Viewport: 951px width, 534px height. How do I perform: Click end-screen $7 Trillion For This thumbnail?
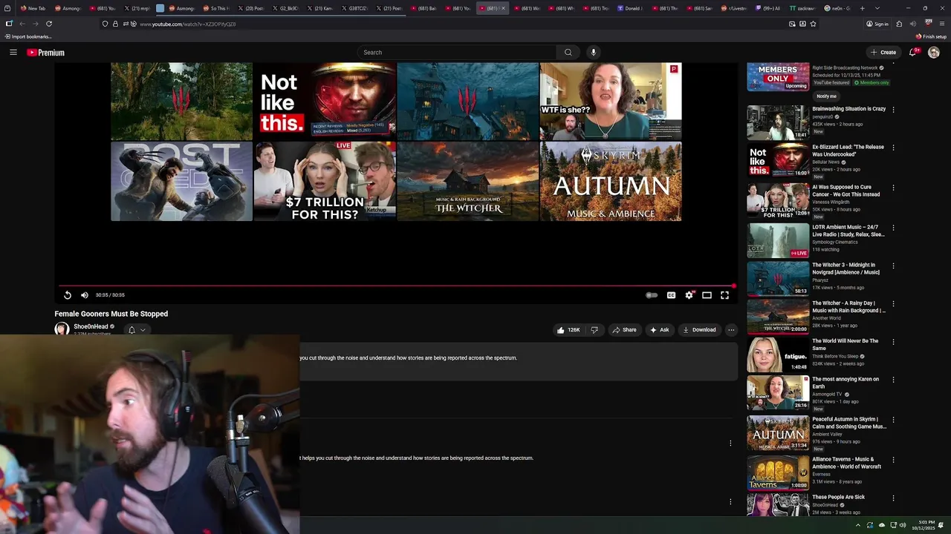tap(325, 182)
